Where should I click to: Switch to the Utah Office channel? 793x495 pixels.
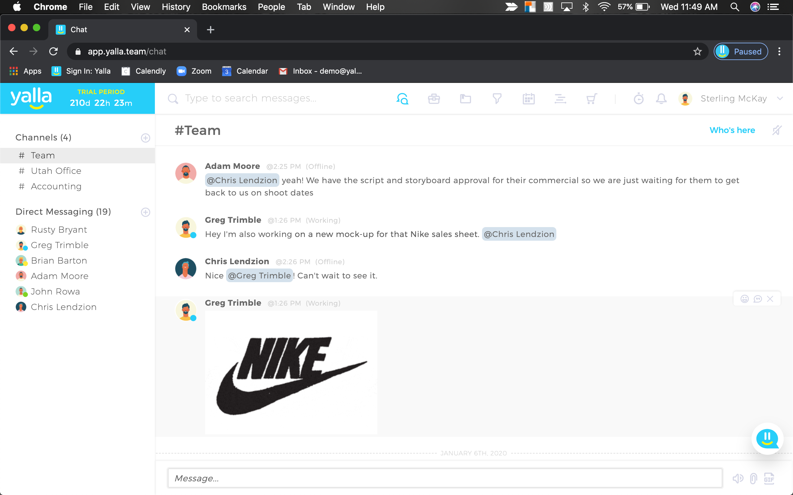tap(56, 171)
